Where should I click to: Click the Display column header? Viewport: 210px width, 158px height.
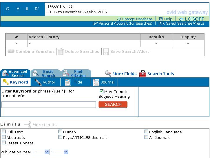click(x=188, y=37)
